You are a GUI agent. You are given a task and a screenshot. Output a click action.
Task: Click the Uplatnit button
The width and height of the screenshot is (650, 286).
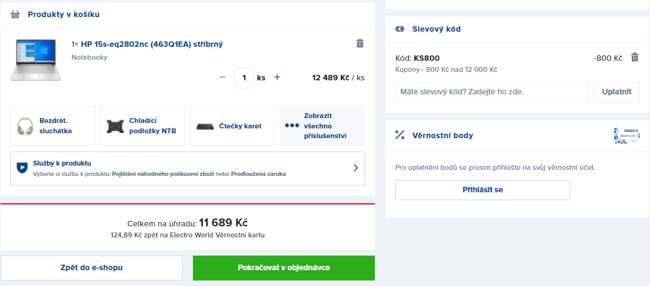tap(617, 92)
